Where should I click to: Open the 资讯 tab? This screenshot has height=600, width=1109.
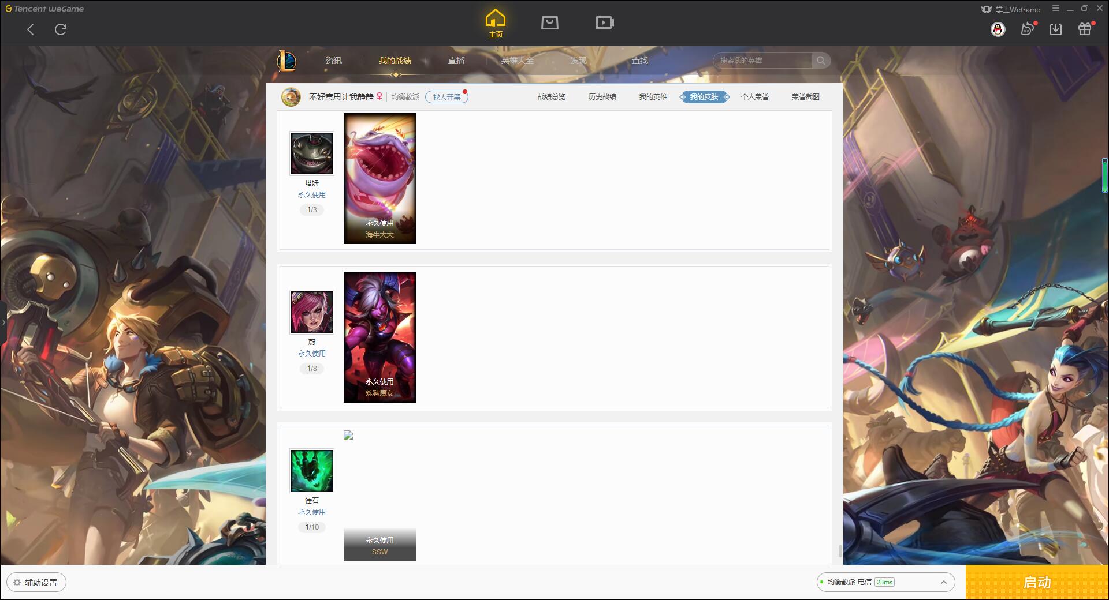(x=334, y=61)
